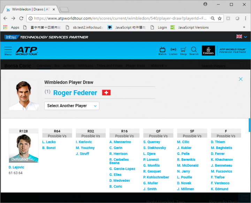The width and height of the screenshot is (251, 203).
Task: Click the Emirates sponsor logo
Action: (208, 50)
